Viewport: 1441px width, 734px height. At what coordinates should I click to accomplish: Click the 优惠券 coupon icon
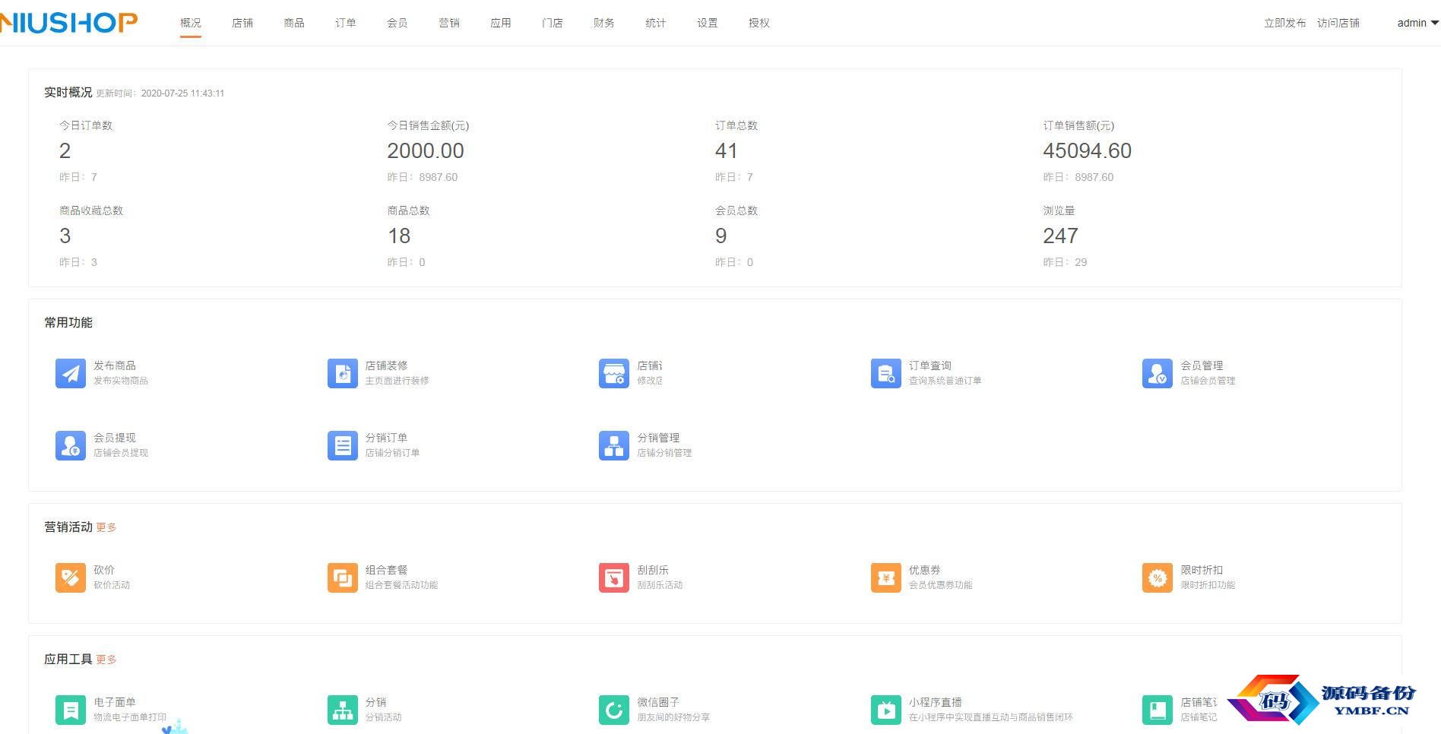coord(886,577)
